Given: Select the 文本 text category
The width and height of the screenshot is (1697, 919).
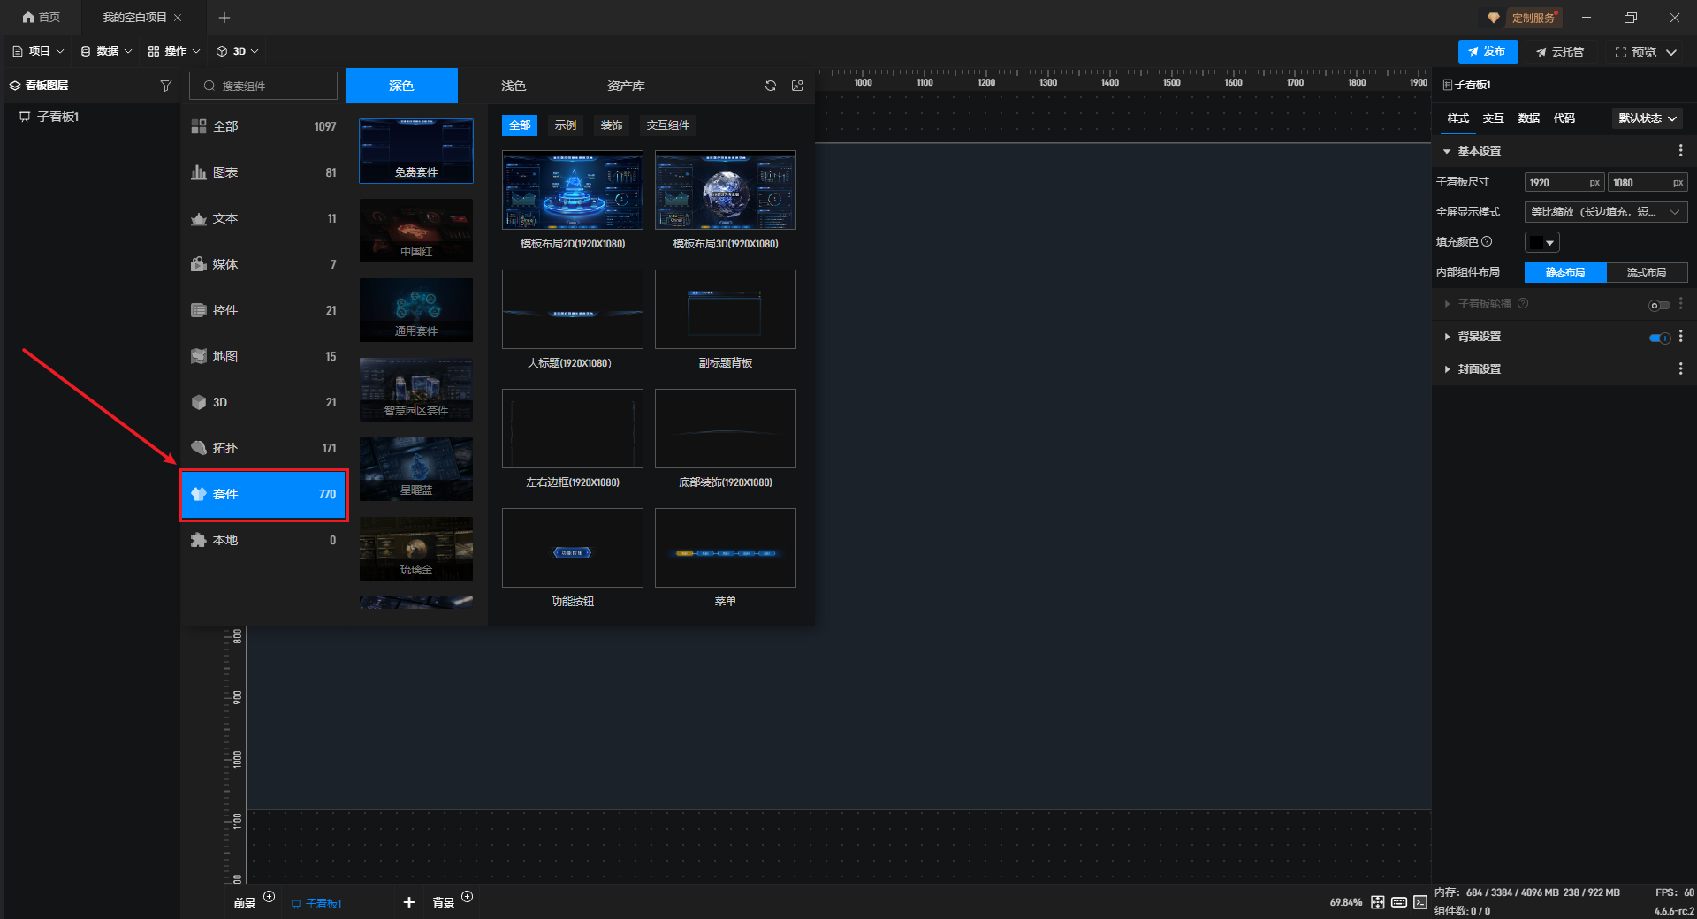Looking at the screenshot, I should [x=263, y=218].
